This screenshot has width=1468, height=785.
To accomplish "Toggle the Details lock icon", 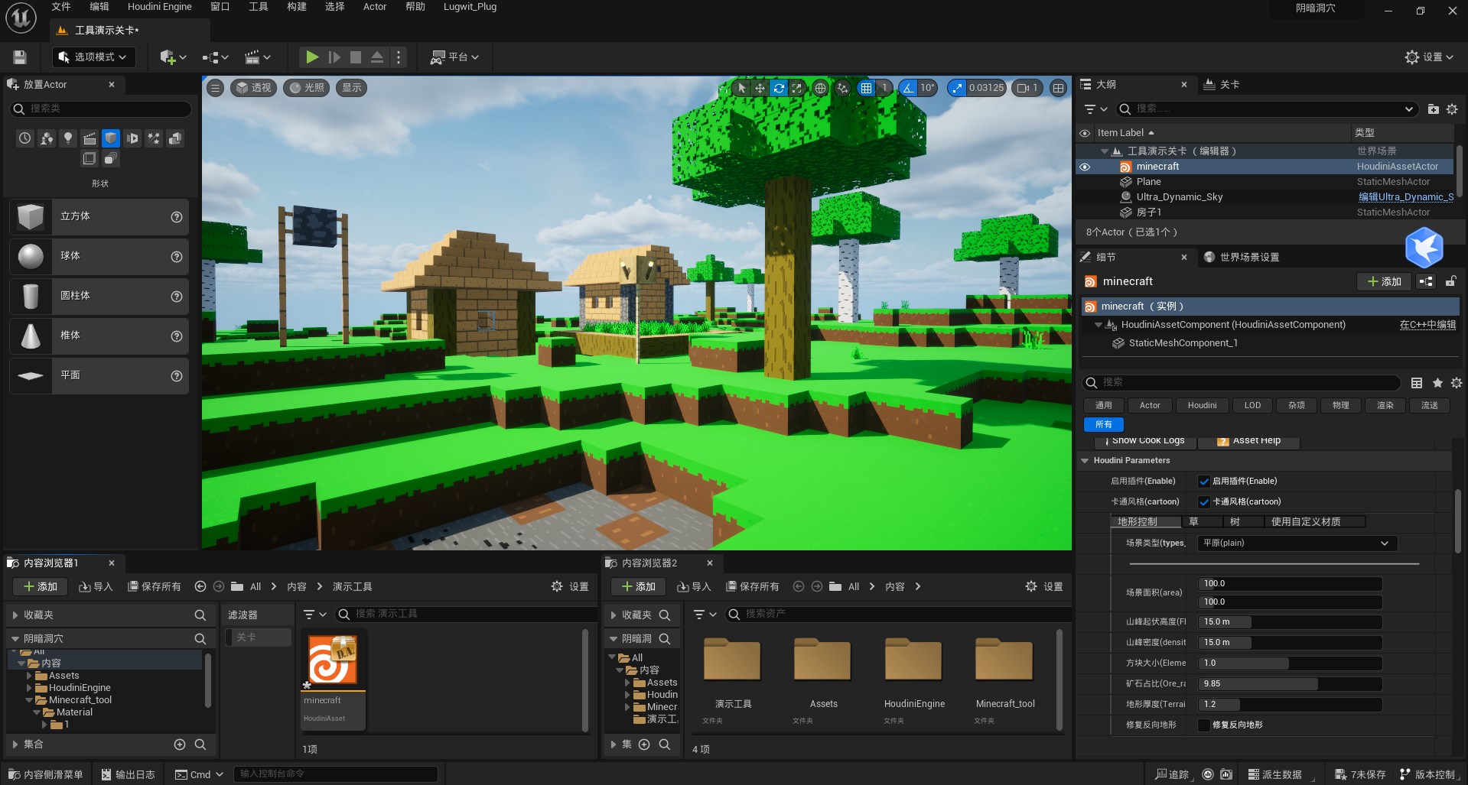I will pos(1450,282).
